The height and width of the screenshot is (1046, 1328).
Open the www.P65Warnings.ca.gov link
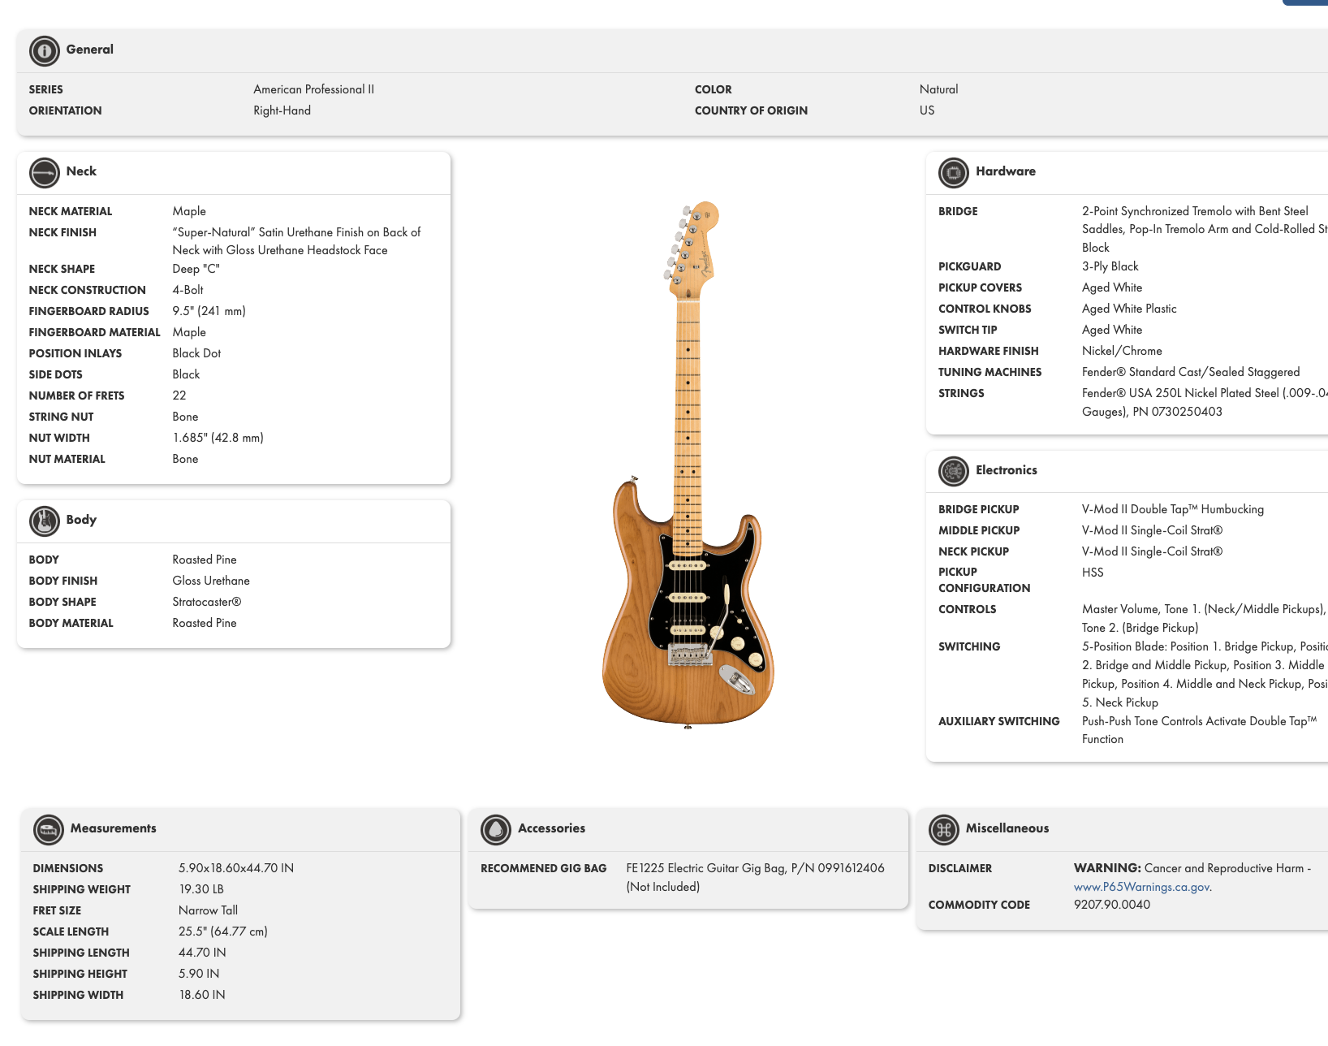1141,887
